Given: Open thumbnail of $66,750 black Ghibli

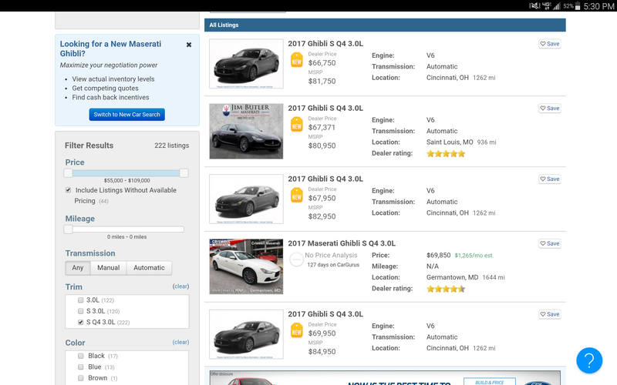Looking at the screenshot, I should coord(246,64).
